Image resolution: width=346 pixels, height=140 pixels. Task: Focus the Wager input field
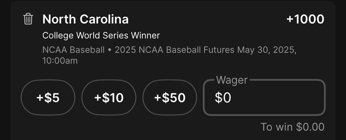pyautogui.click(x=264, y=97)
